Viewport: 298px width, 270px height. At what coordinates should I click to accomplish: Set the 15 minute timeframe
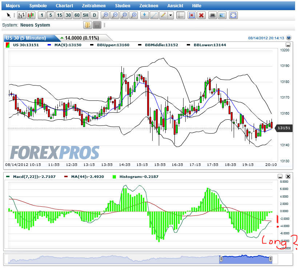(x=60, y=15)
